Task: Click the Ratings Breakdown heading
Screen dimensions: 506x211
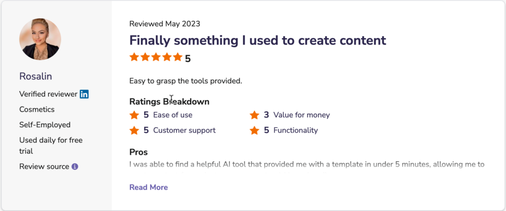Action: coord(169,102)
